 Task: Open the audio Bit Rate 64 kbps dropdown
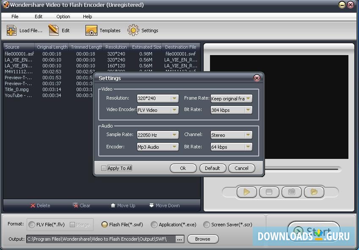231,147
